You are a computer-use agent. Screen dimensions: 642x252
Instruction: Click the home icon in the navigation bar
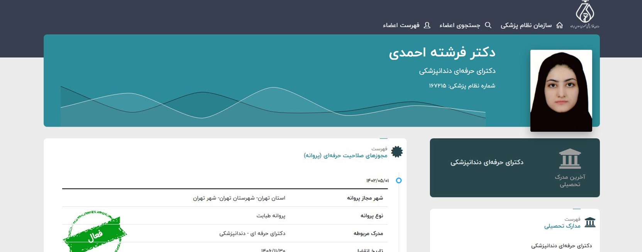(x=559, y=25)
